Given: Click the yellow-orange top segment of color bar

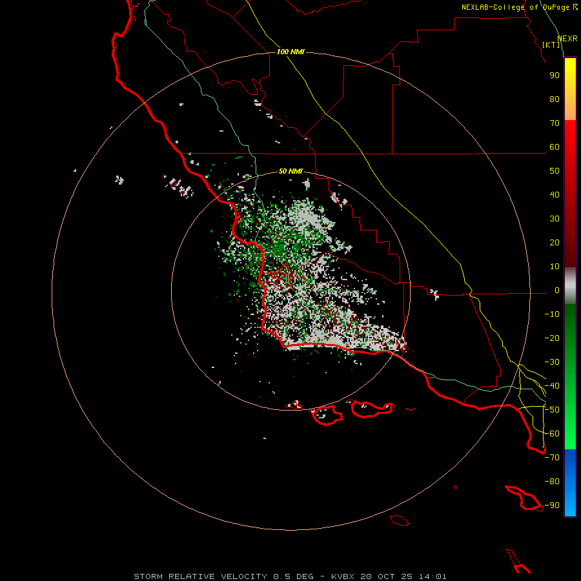Looking at the screenshot, I should point(570,89).
